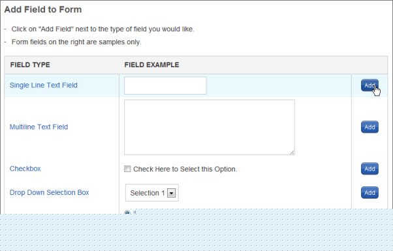Screen dimensions: 393x251
Task: Click the FIELD TYPE column header
Action: (30, 65)
